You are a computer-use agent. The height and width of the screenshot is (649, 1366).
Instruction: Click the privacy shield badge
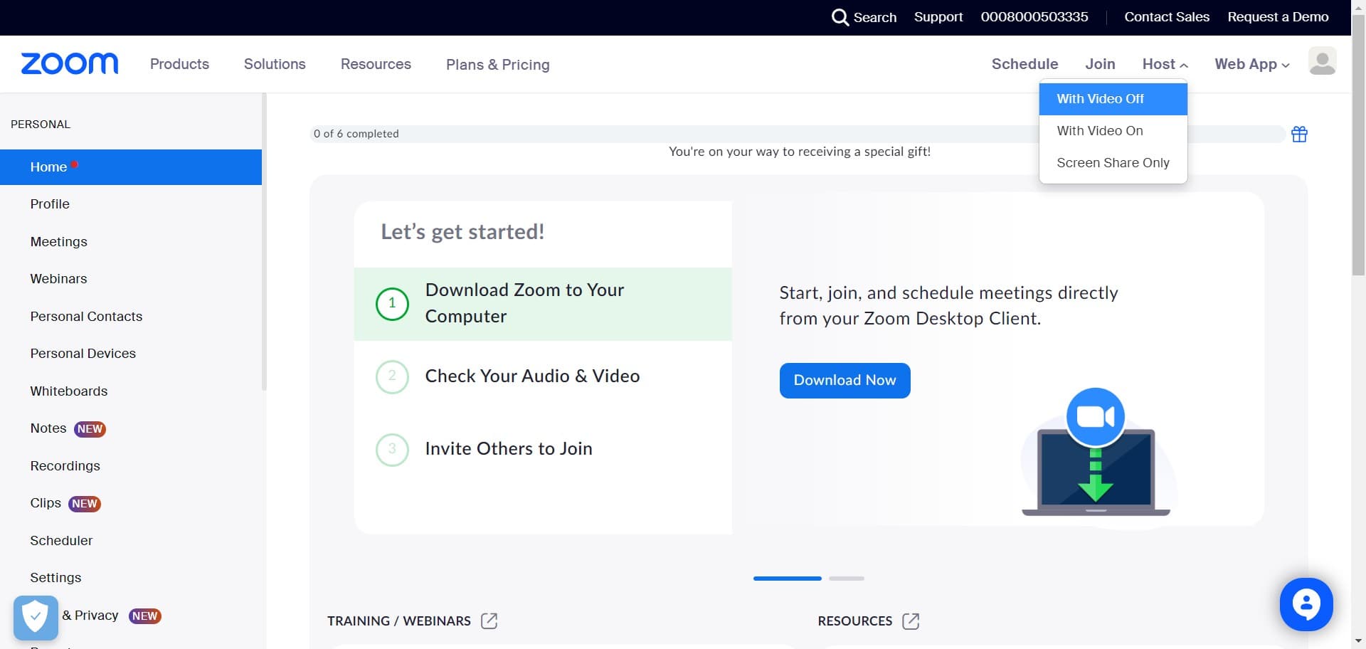click(36, 617)
